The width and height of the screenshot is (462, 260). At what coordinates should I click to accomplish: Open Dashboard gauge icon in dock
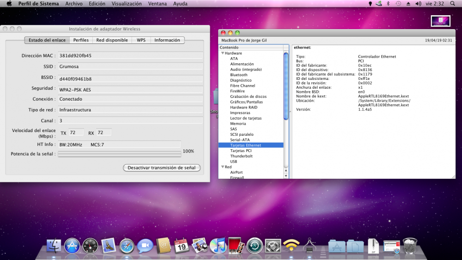coord(90,246)
